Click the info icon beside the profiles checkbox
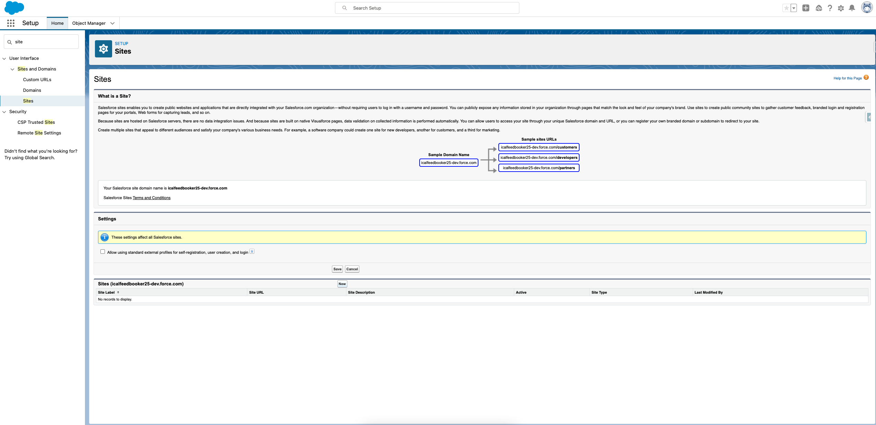 coord(252,251)
